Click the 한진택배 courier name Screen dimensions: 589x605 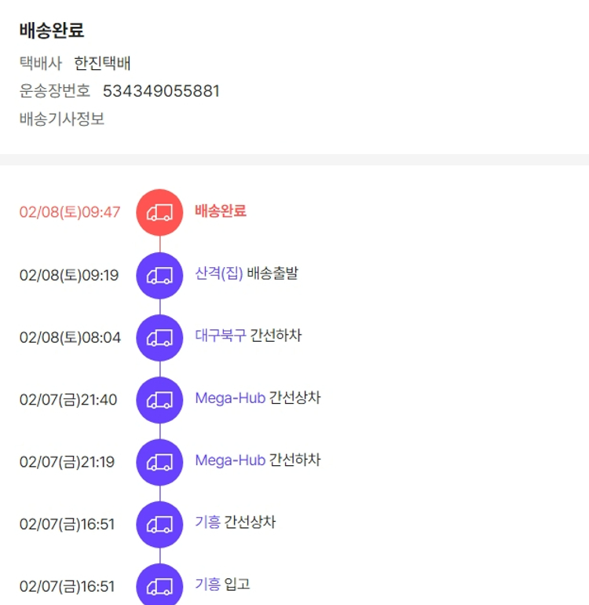tap(108, 64)
